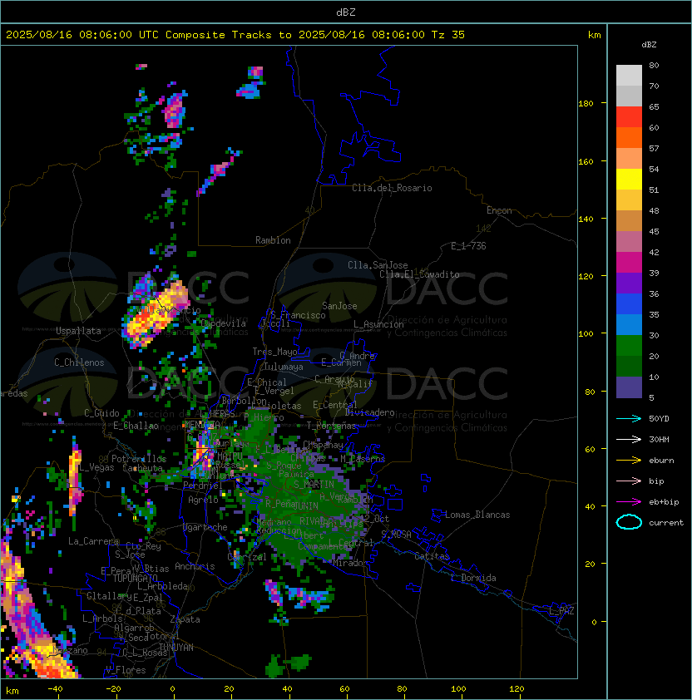This screenshot has height=700, width=692.
Task: Click the 'Mirador' map label
Action: (351, 563)
